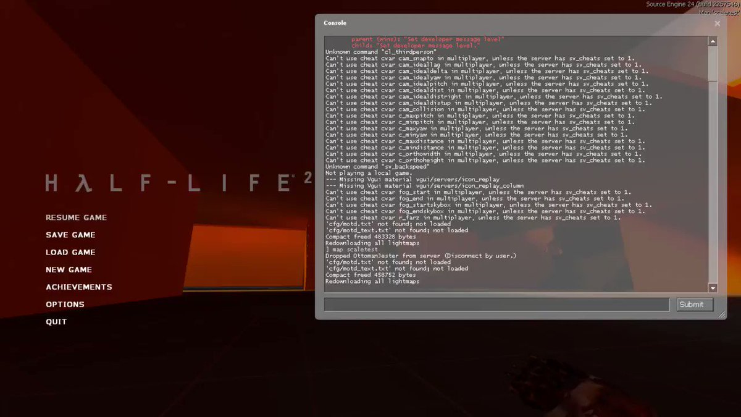The height and width of the screenshot is (417, 741).
Task: Select "Unknown command "sv_backspeed"" line
Action: [x=377, y=167]
